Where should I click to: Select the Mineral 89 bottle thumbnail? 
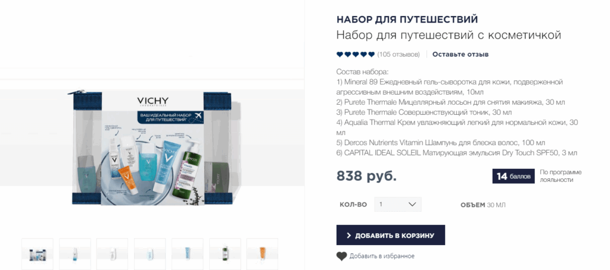tap(75, 254)
